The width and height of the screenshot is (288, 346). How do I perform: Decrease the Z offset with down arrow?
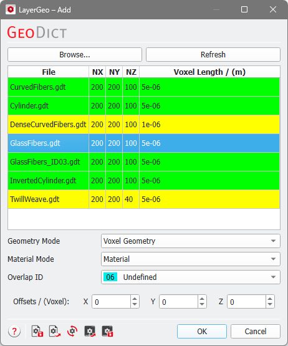pyautogui.click(x=270, y=305)
